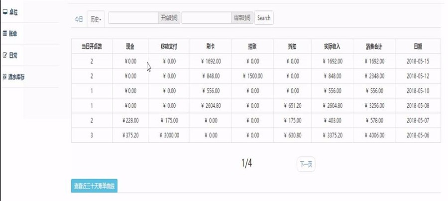
Task: Click the 实际收入 column header
Action: (x=332, y=47)
